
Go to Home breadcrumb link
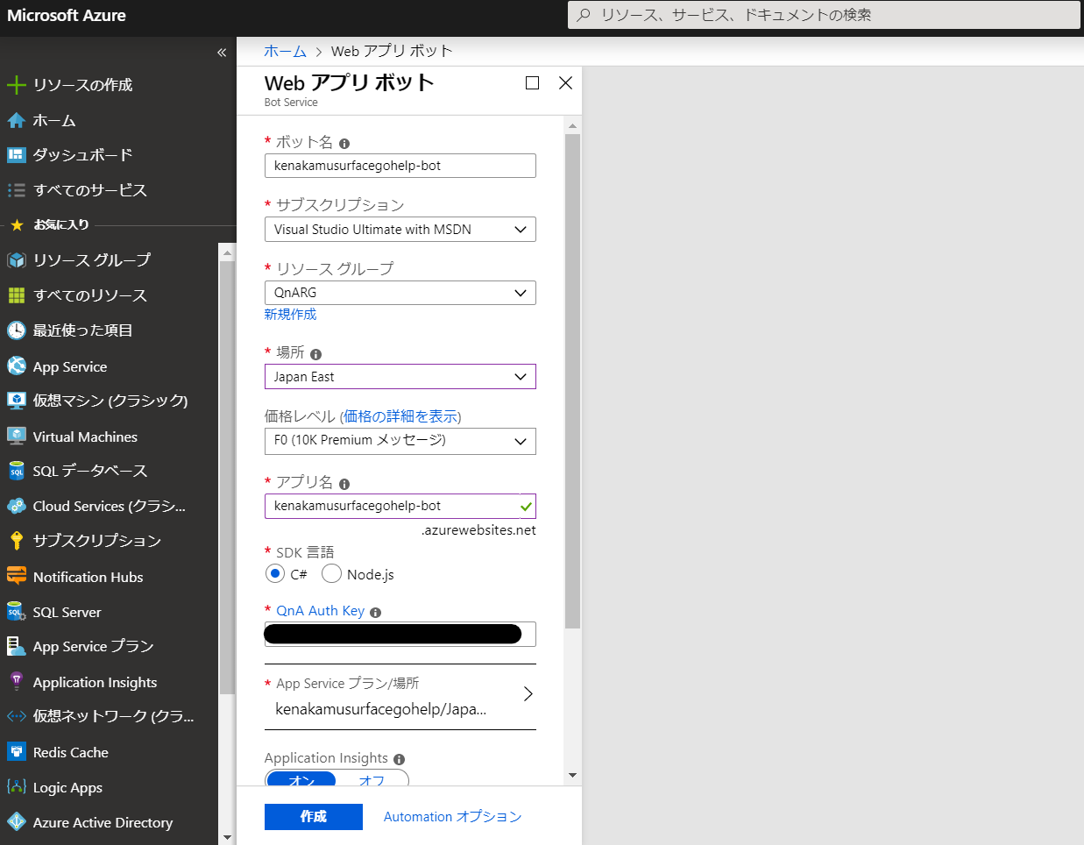[285, 52]
